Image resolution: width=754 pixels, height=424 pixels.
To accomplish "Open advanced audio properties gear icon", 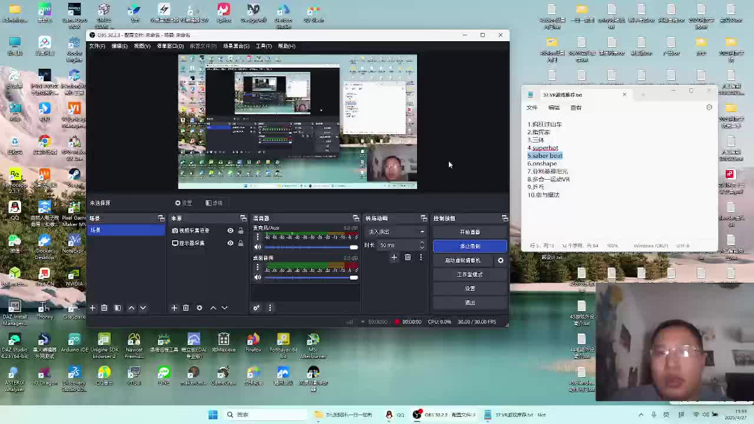I will 256,308.
